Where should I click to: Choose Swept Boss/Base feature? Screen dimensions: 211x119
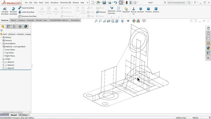[x=26, y=8]
